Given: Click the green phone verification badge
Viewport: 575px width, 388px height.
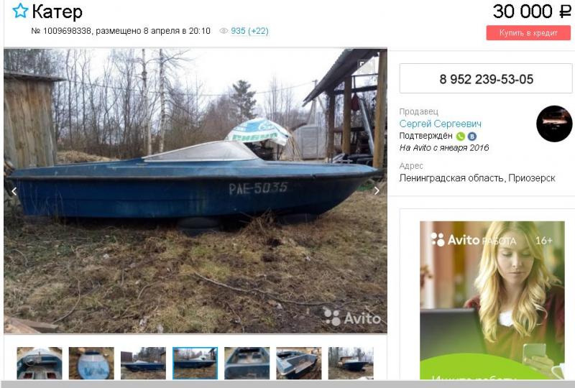Looking at the screenshot, I should [x=460, y=137].
